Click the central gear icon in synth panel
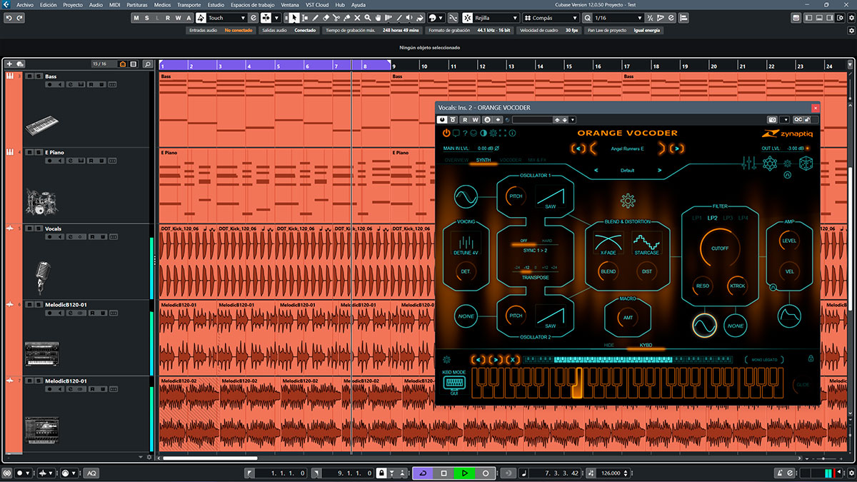This screenshot has width=857, height=482. coord(628,201)
